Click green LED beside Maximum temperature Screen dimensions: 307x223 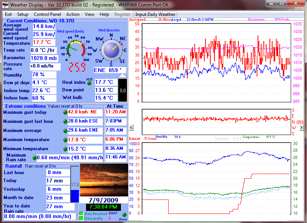[65, 140]
